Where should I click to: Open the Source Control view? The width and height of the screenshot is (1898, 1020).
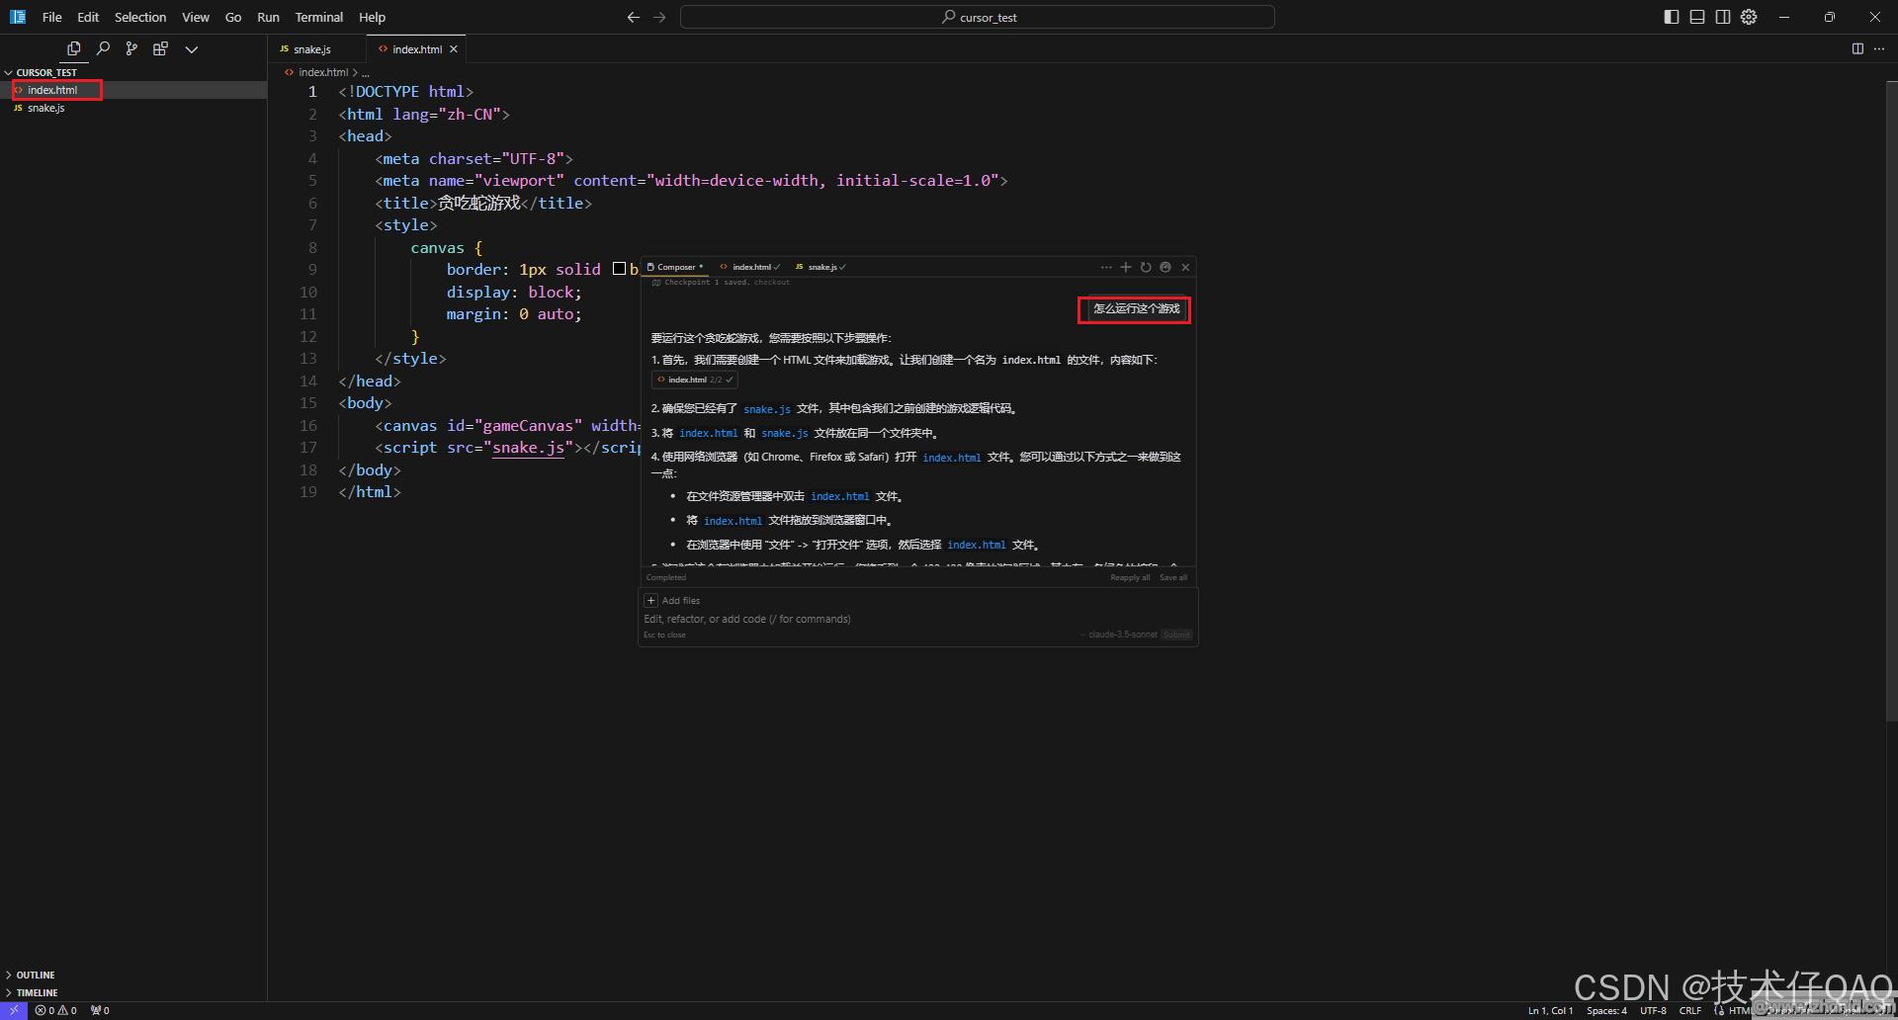point(131,48)
